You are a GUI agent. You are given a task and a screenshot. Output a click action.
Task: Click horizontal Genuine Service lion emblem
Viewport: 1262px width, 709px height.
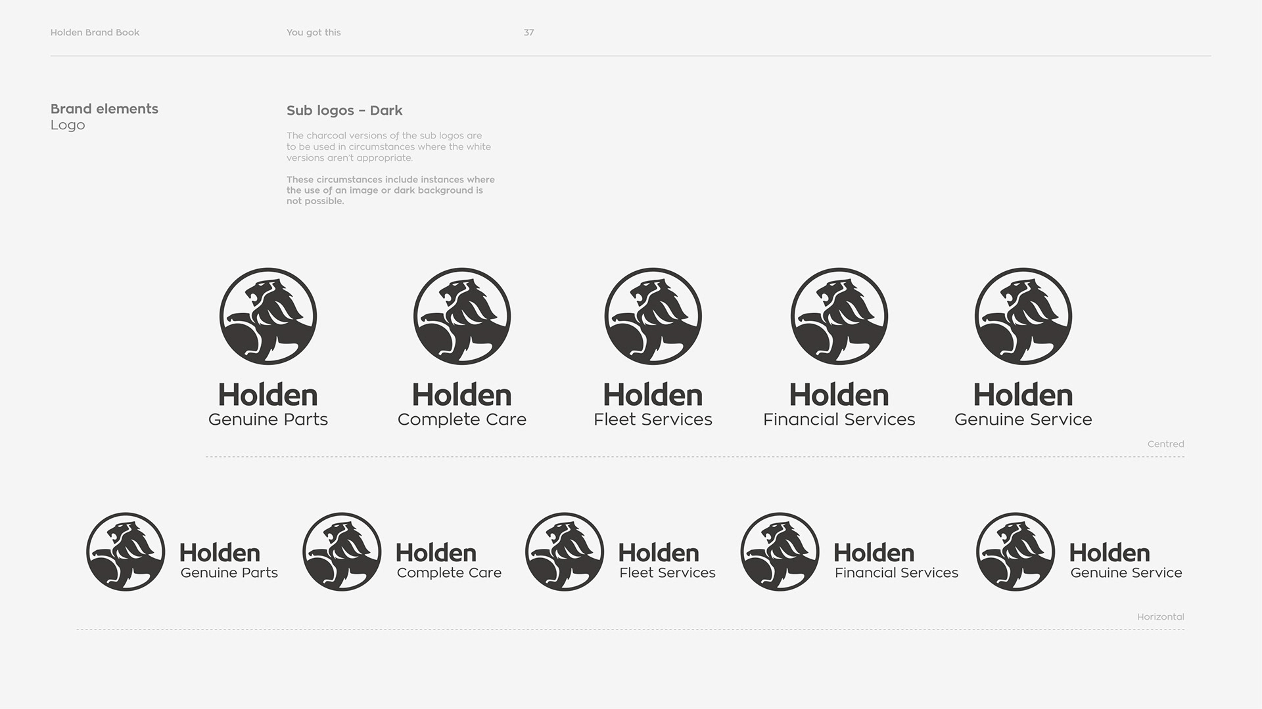pyautogui.click(x=1016, y=552)
